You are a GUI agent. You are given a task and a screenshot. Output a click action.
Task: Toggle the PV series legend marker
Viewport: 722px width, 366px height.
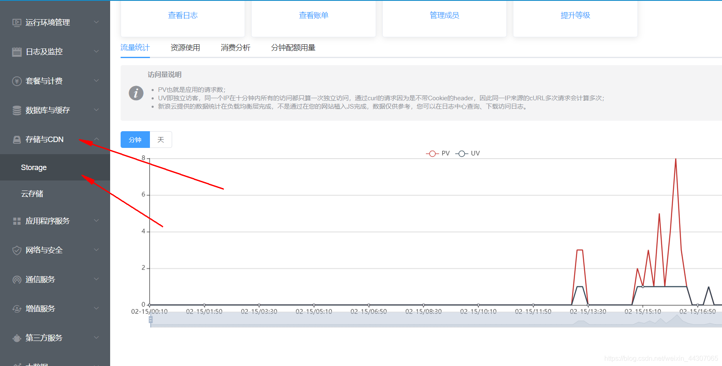point(432,154)
